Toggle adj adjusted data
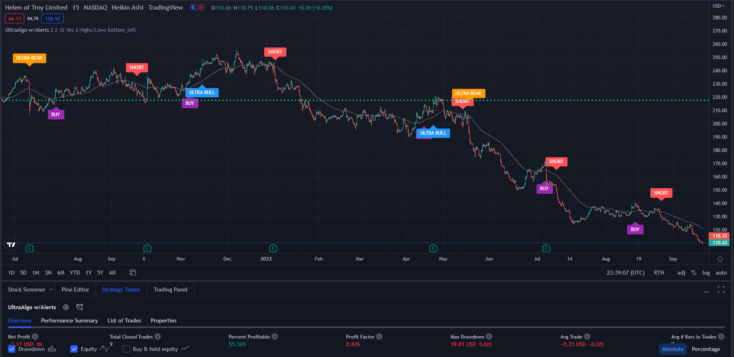This screenshot has width=734, height=357. (x=681, y=273)
